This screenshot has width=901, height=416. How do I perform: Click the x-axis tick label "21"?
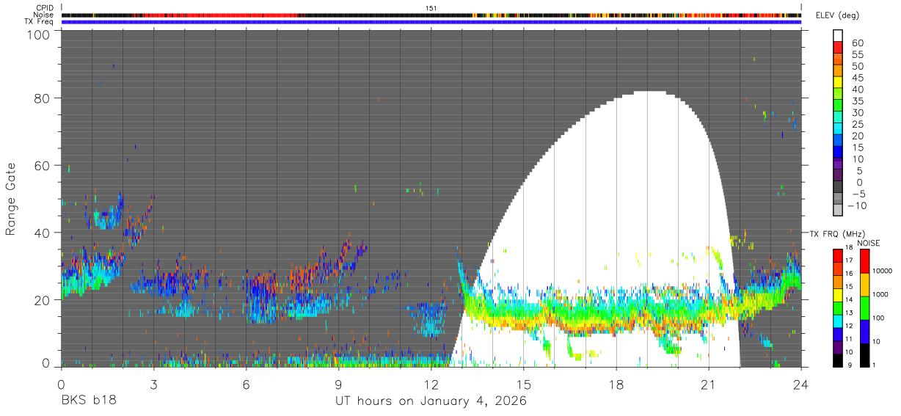click(x=708, y=384)
